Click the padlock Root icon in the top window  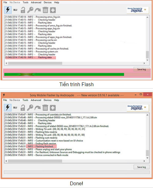point(23,10)
